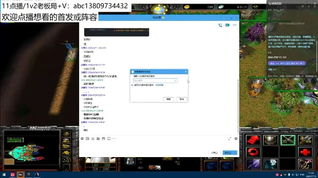The height and width of the screenshot is (178, 318).
Task: Open message history clock icon
Action: [x=236, y=139]
